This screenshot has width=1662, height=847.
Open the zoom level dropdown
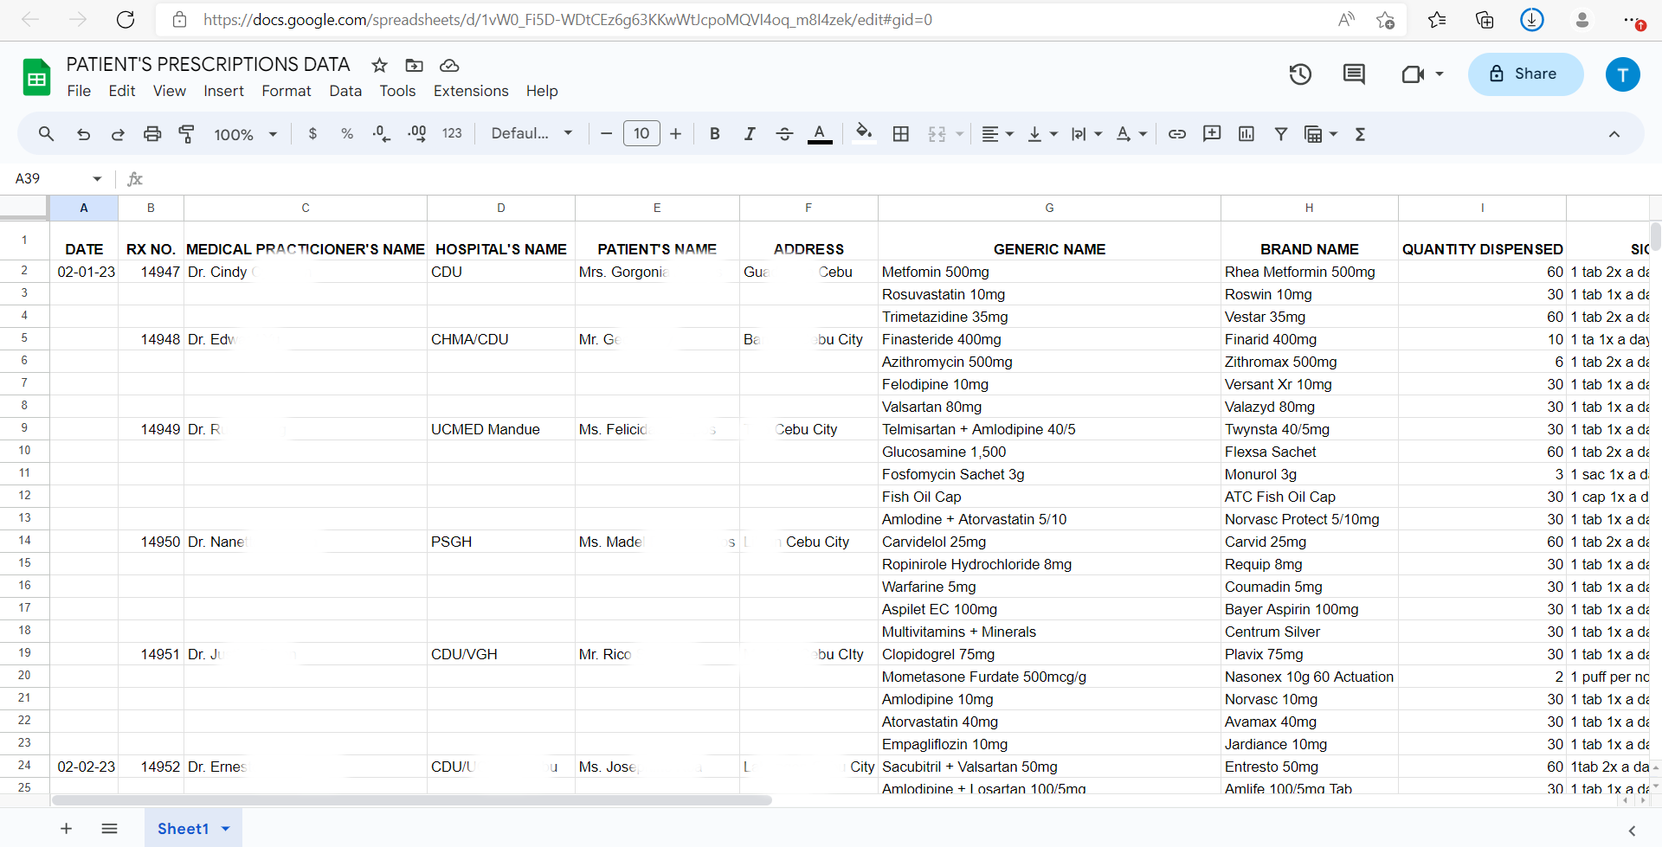pyautogui.click(x=246, y=134)
